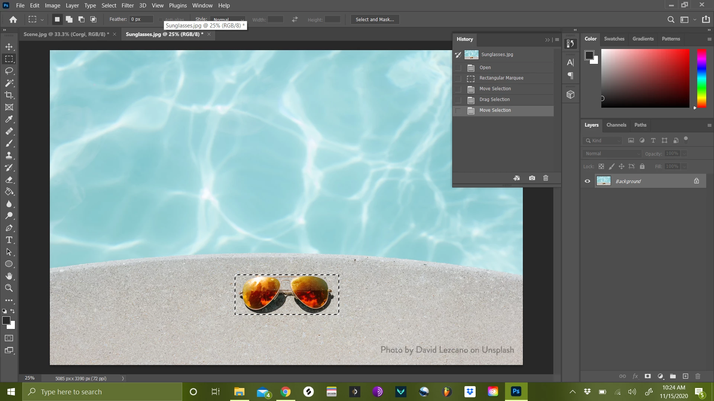The height and width of the screenshot is (401, 714).
Task: Toggle Quick Mask mode
Action: pos(9,338)
